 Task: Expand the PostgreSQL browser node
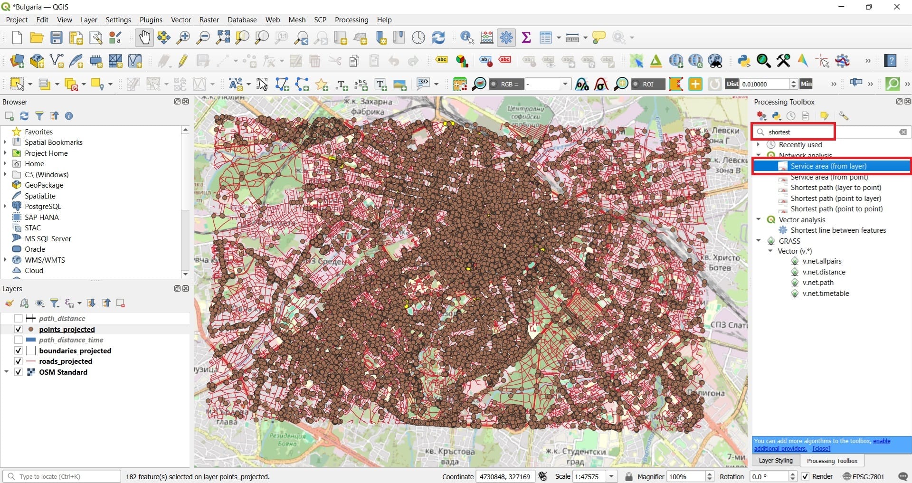coord(5,206)
